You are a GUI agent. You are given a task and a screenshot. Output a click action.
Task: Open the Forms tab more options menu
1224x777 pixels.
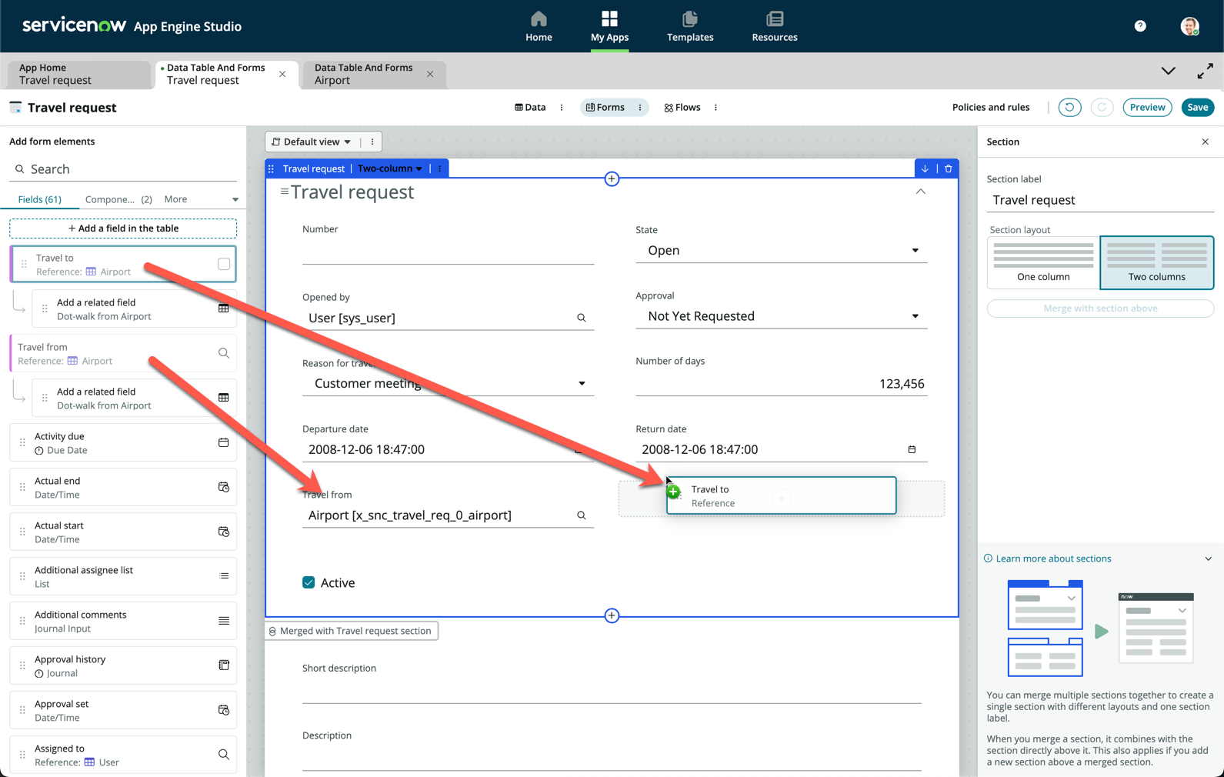click(640, 108)
